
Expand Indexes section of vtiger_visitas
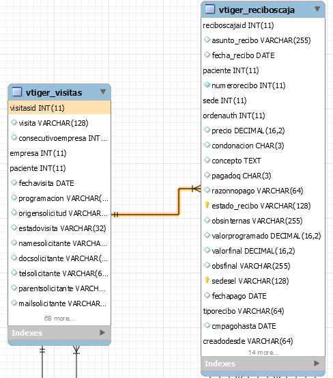tap(102, 333)
